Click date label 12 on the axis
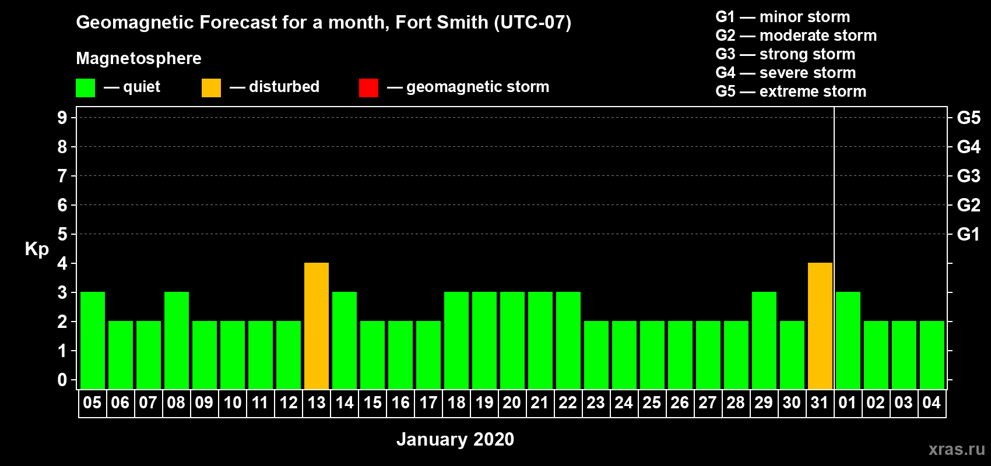 [x=289, y=403]
